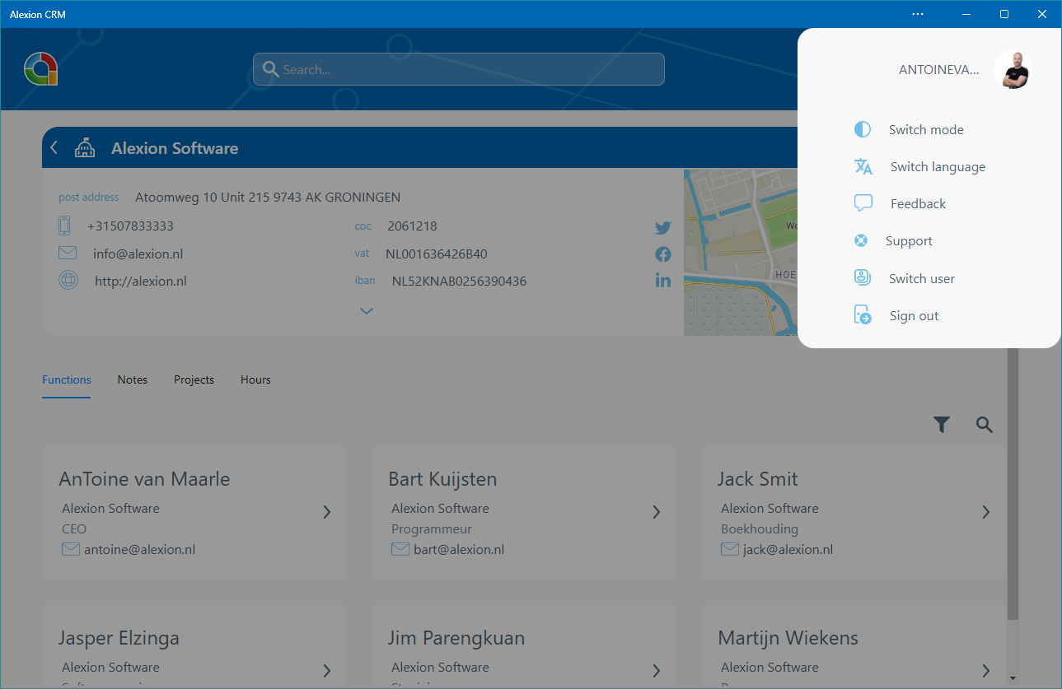Image resolution: width=1062 pixels, height=689 pixels.
Task: Click the Bart Kuijsten name
Action: (x=442, y=479)
